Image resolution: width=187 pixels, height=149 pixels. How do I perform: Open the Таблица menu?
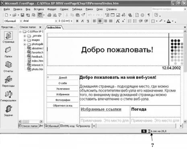[77, 9]
